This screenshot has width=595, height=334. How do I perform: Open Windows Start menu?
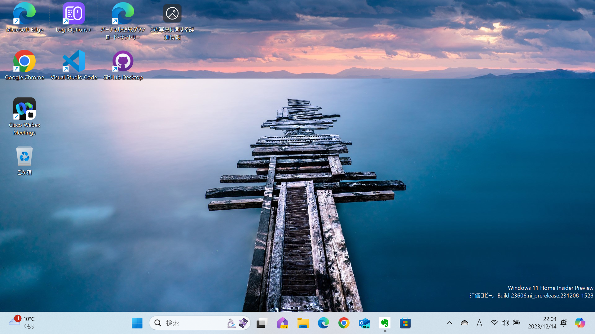(x=138, y=323)
